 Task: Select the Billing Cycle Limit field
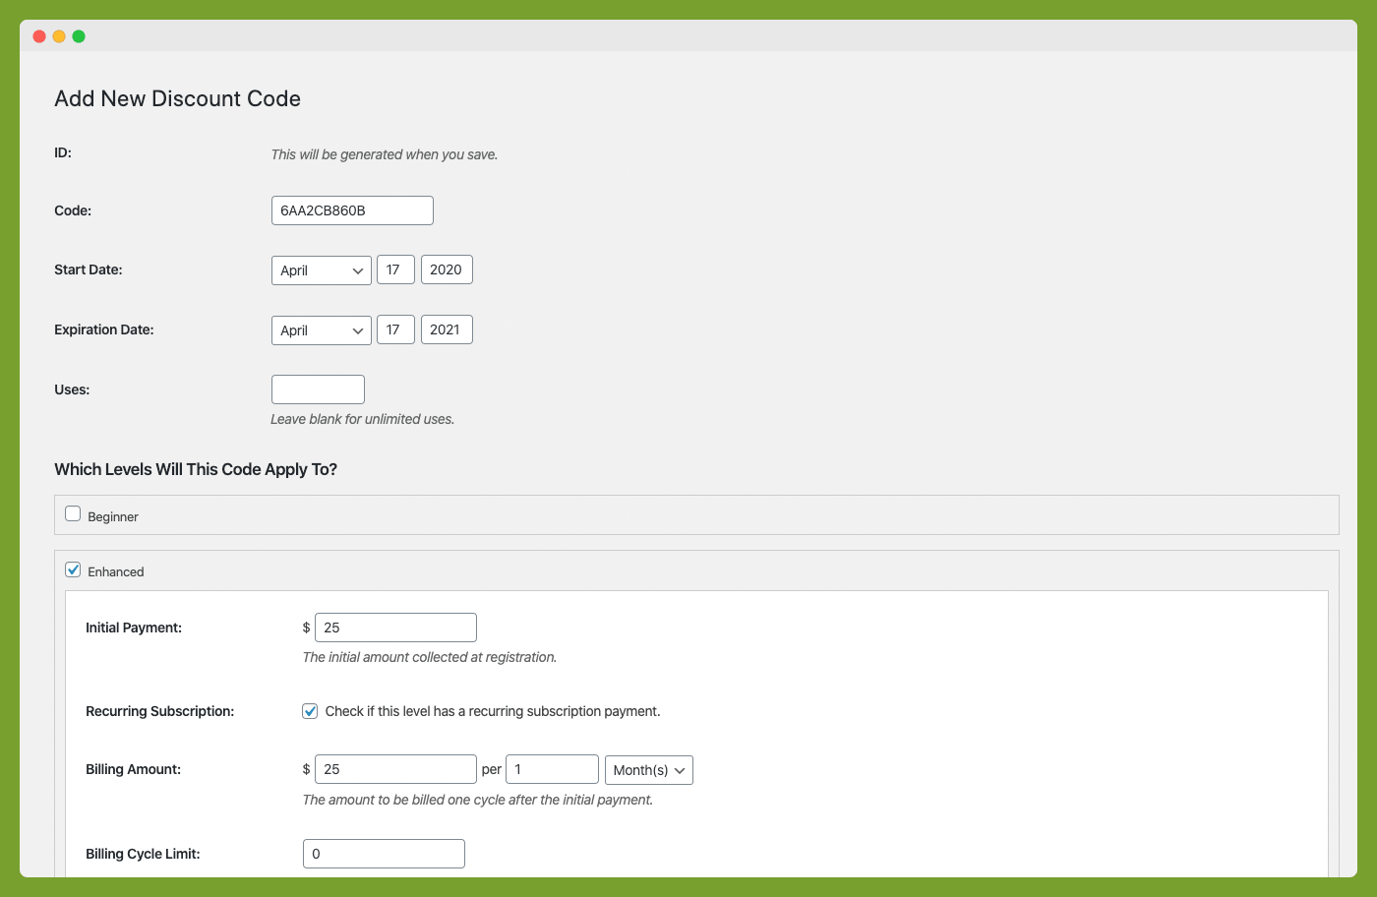click(383, 853)
